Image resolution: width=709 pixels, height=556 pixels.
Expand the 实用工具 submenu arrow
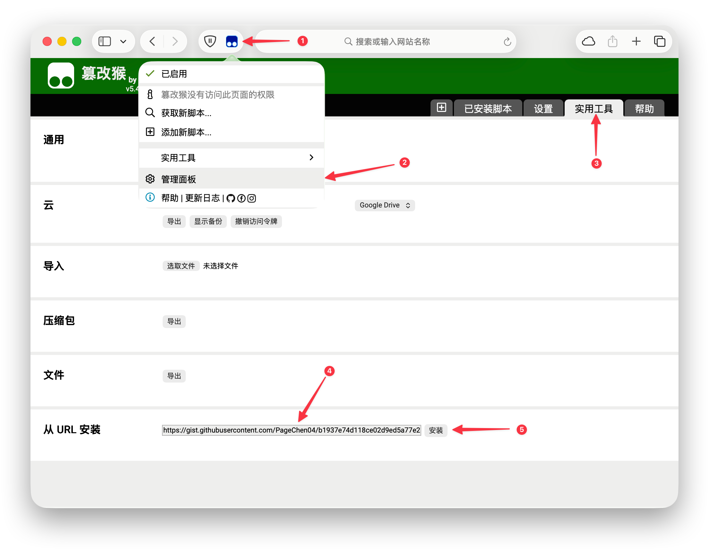tap(311, 157)
